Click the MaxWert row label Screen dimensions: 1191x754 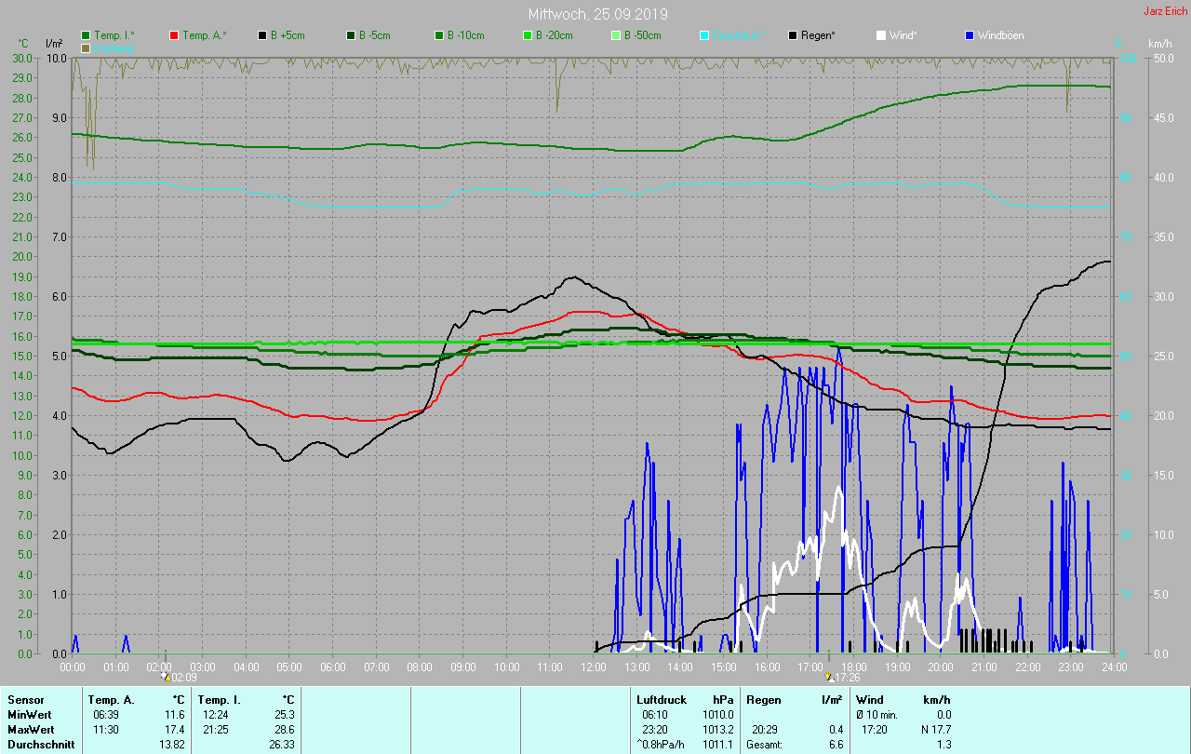(x=29, y=729)
